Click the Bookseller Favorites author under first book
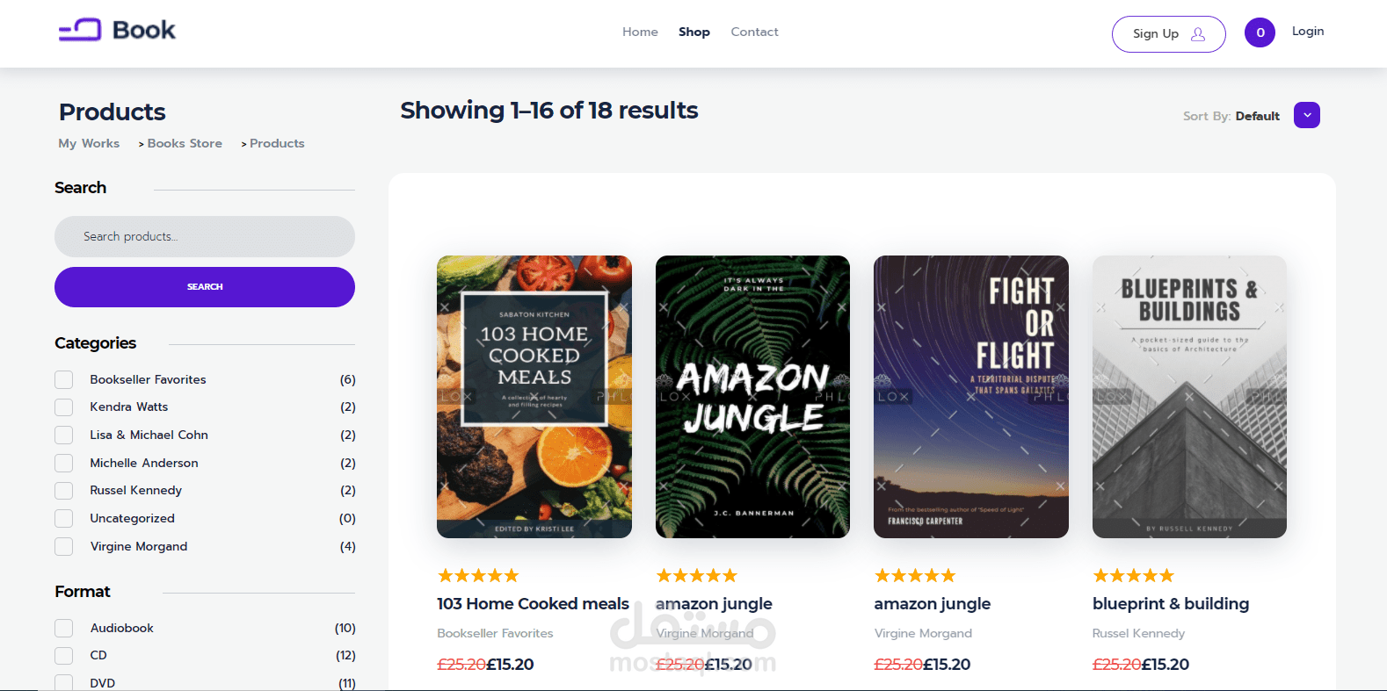1387x691 pixels. point(495,633)
